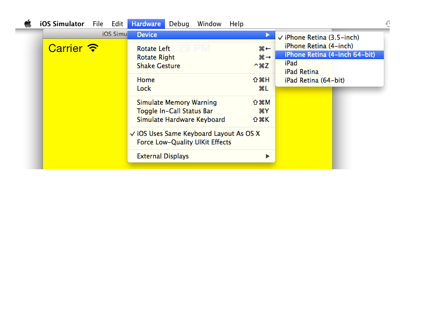Click Lock menu entry

click(x=144, y=88)
